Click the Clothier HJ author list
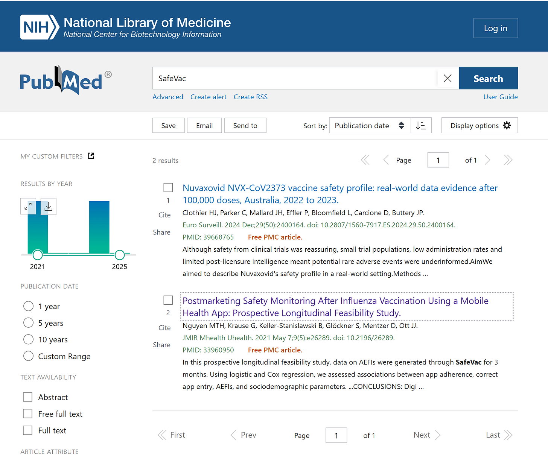Viewport: 548px width, 459px height. coord(303,213)
